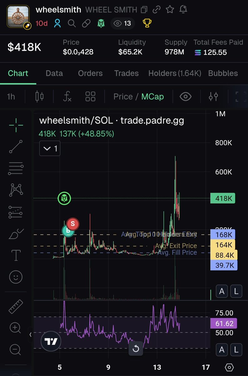
Task: Open the pill pump link icon
Action: (86, 23)
